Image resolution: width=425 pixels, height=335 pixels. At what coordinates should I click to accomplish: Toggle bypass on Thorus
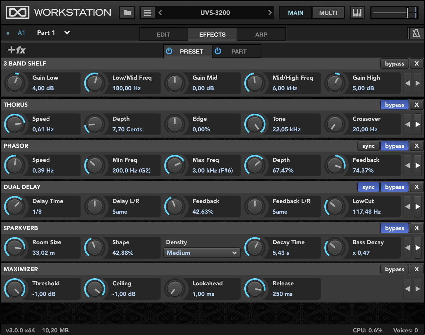(394, 105)
